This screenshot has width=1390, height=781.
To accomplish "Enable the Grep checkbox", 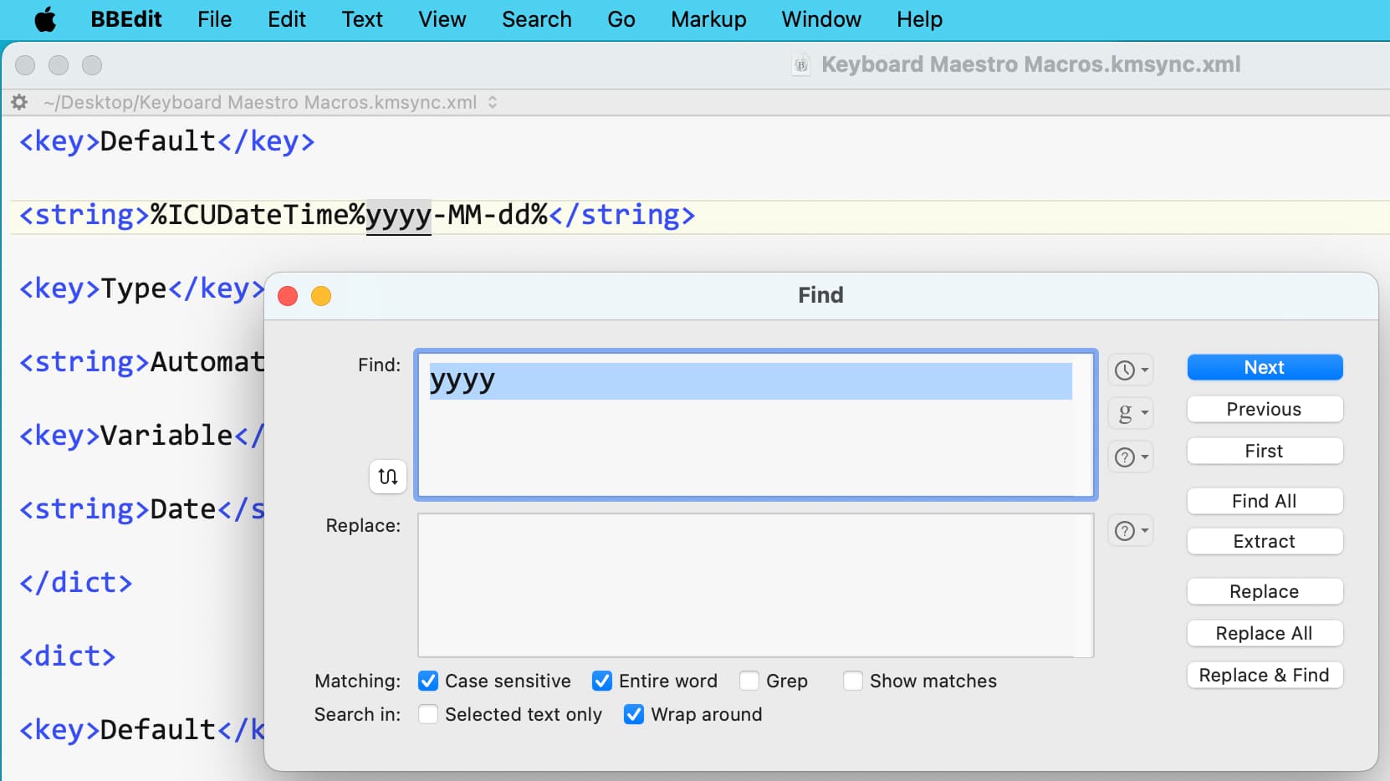I will [x=749, y=681].
